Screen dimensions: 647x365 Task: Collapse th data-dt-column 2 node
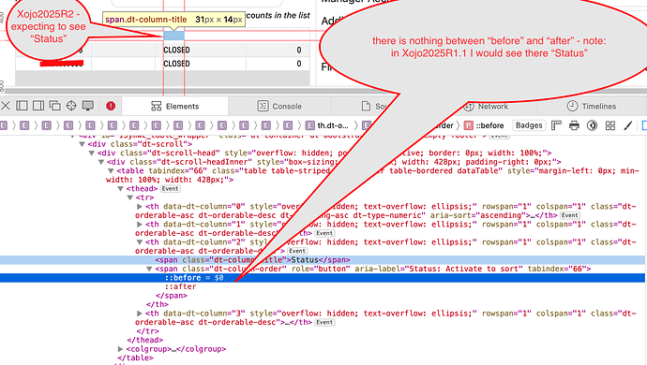click(x=140, y=242)
